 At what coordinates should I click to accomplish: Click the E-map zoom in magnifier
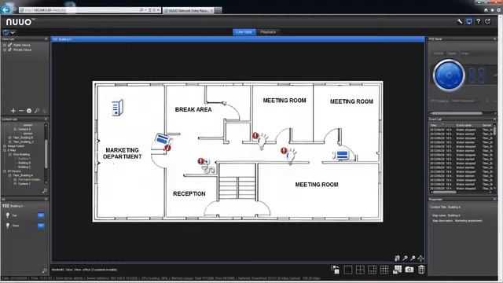406,258
